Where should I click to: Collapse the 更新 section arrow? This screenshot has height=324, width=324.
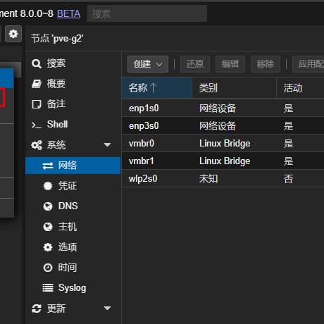[x=107, y=309]
